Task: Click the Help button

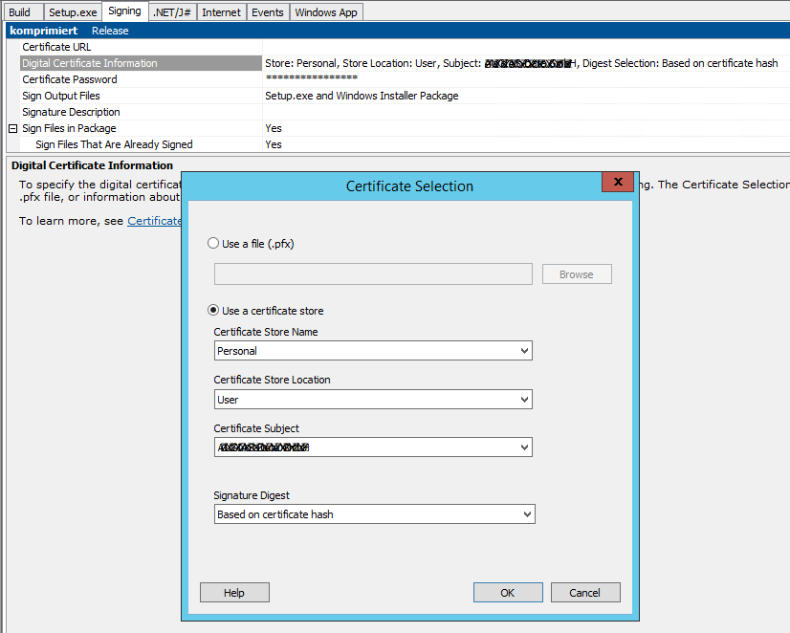Action: coord(234,593)
